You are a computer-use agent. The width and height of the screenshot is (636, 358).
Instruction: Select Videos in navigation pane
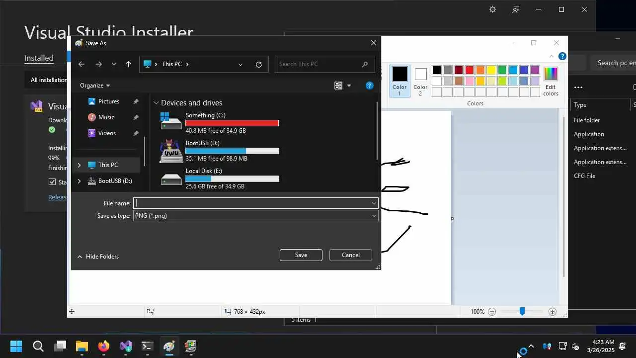[x=107, y=133]
